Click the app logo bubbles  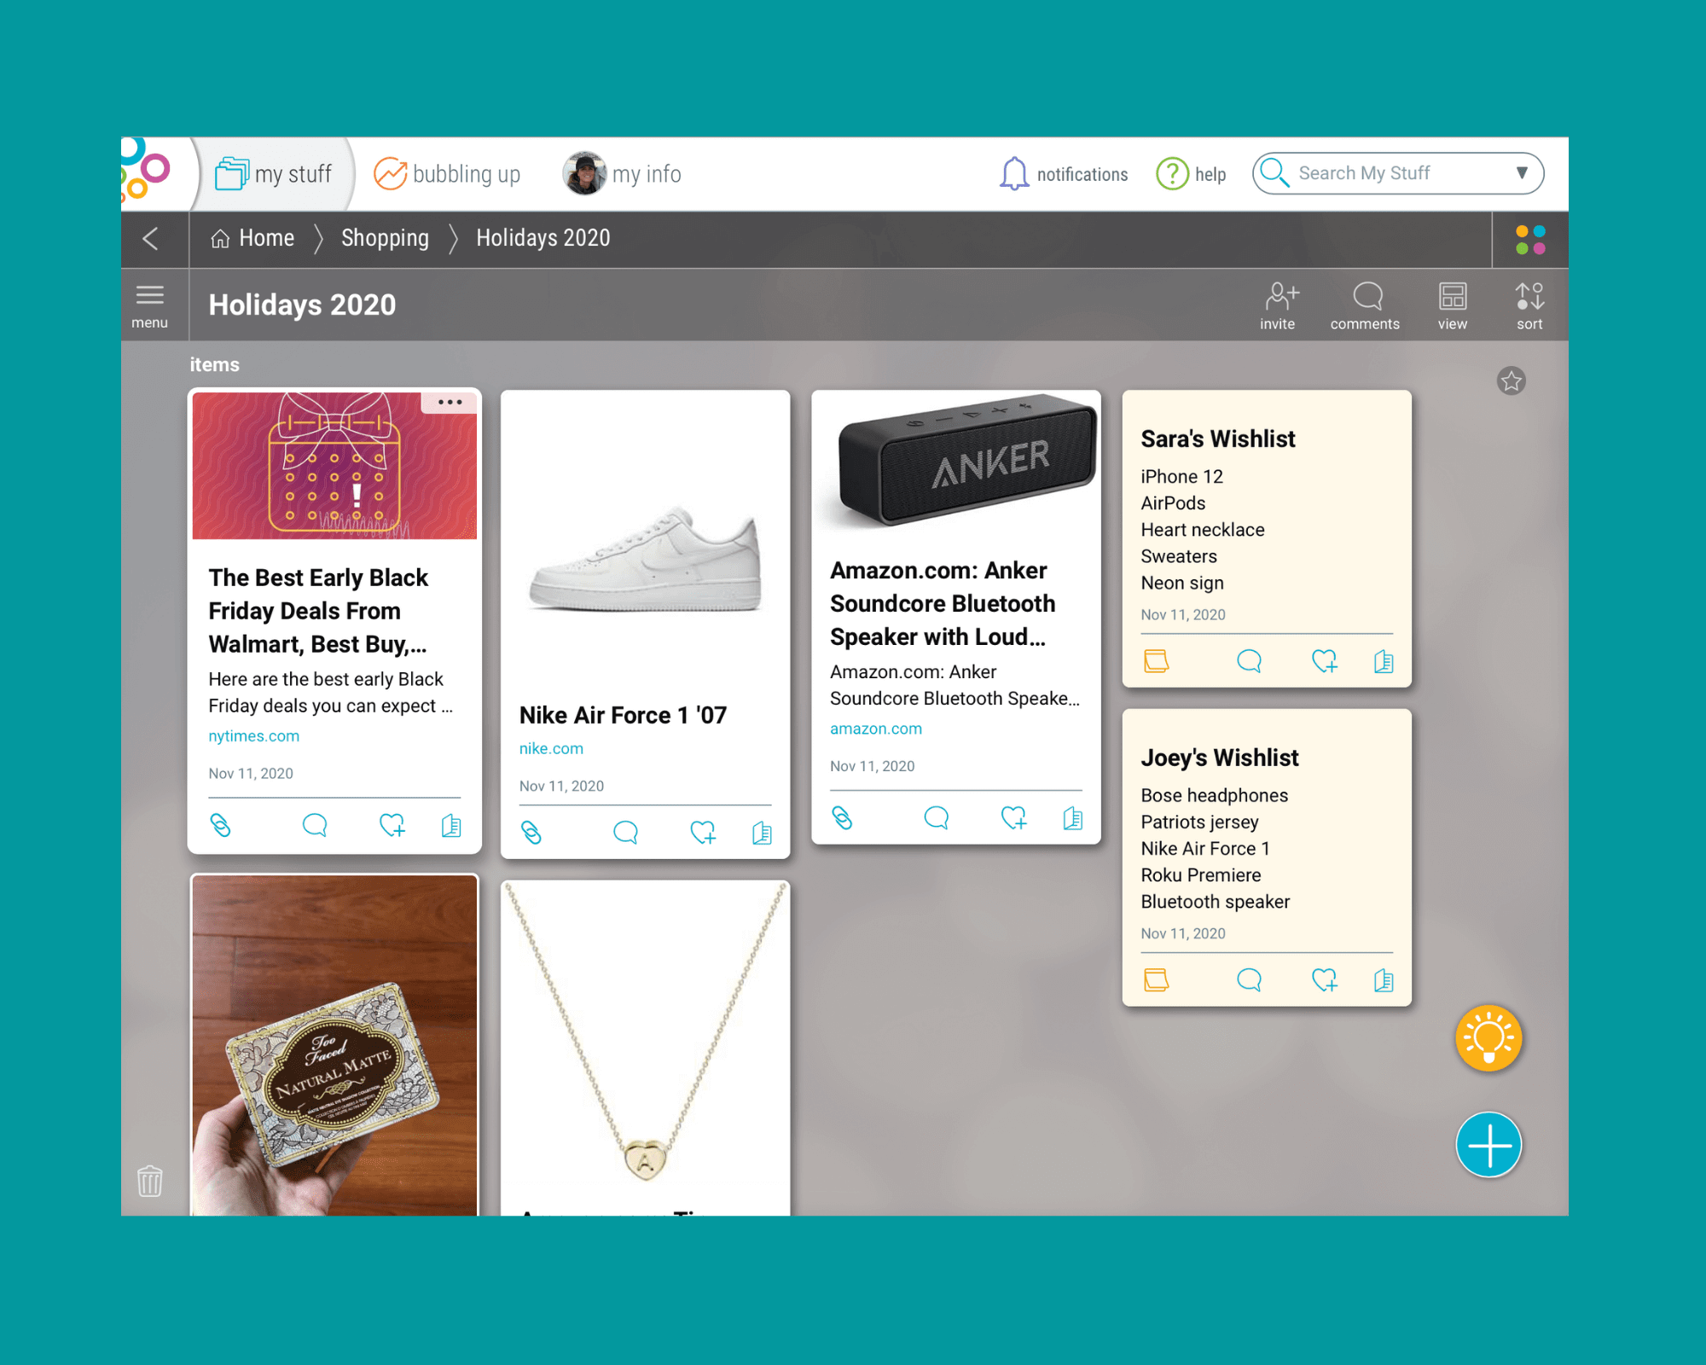pos(146,169)
